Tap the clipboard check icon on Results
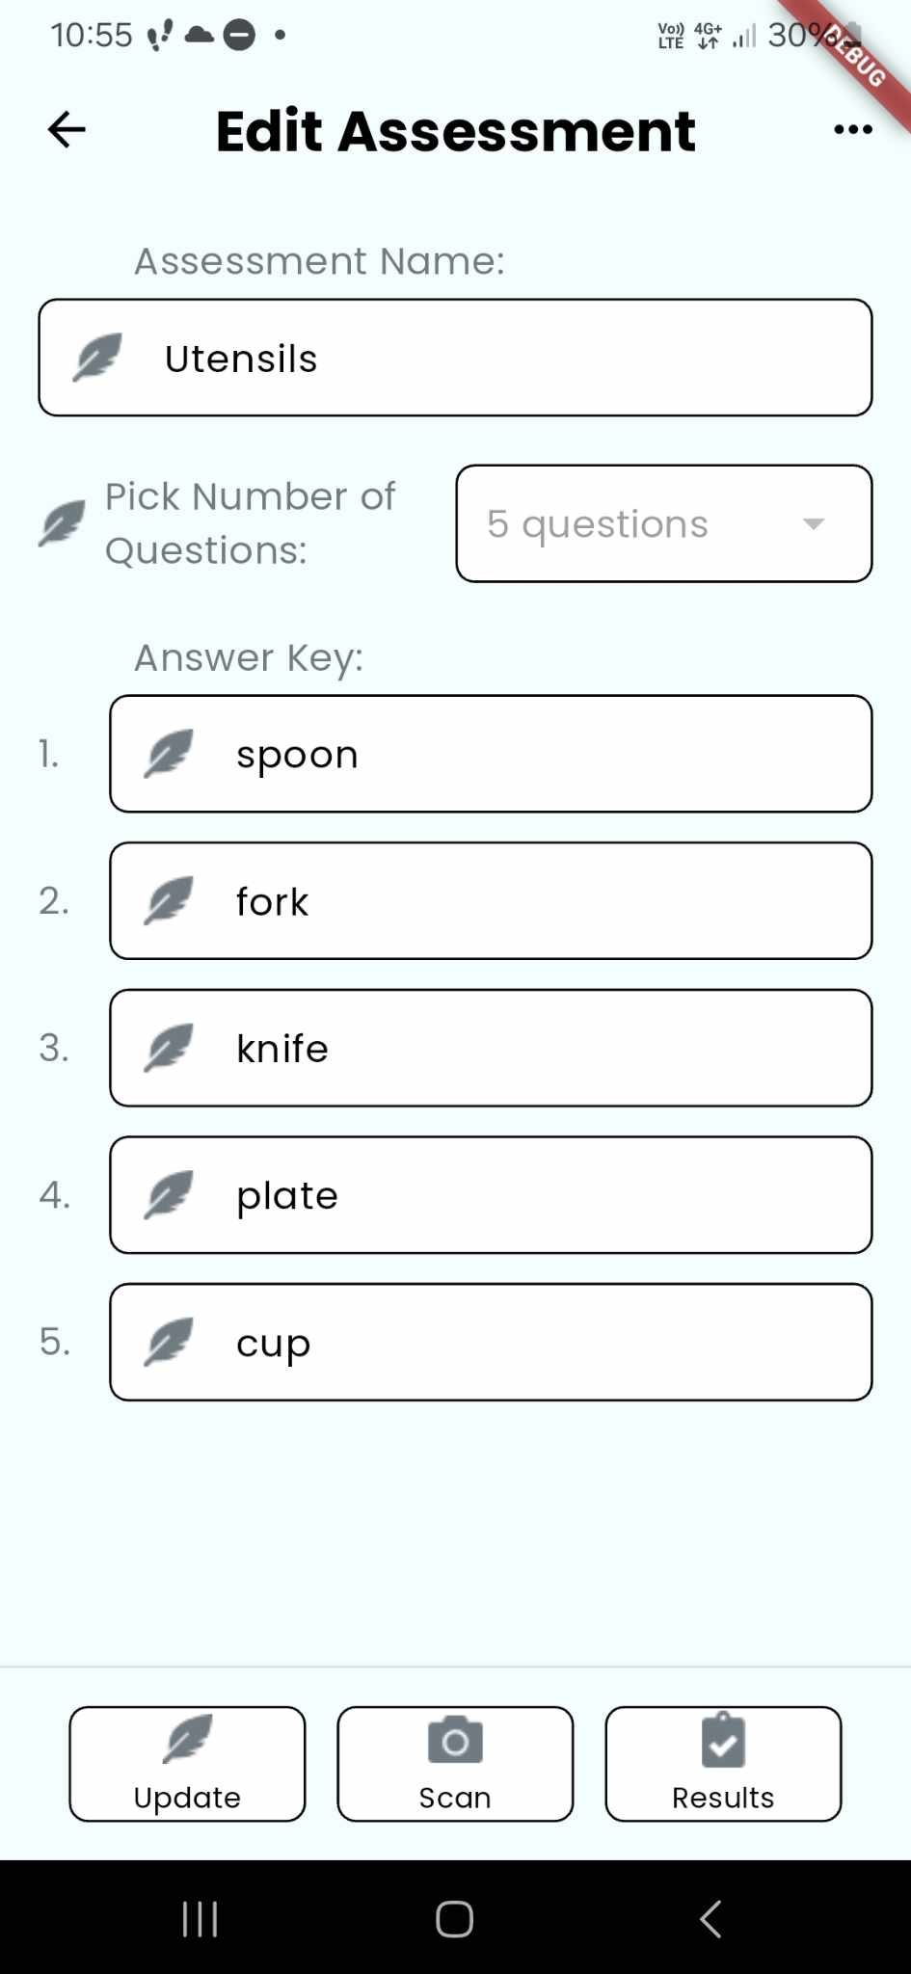The image size is (911, 1974). (723, 1741)
